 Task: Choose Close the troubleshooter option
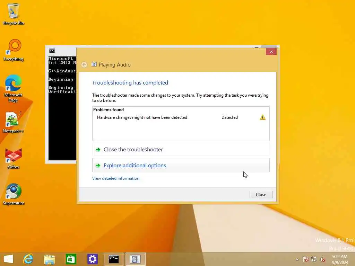click(181, 150)
